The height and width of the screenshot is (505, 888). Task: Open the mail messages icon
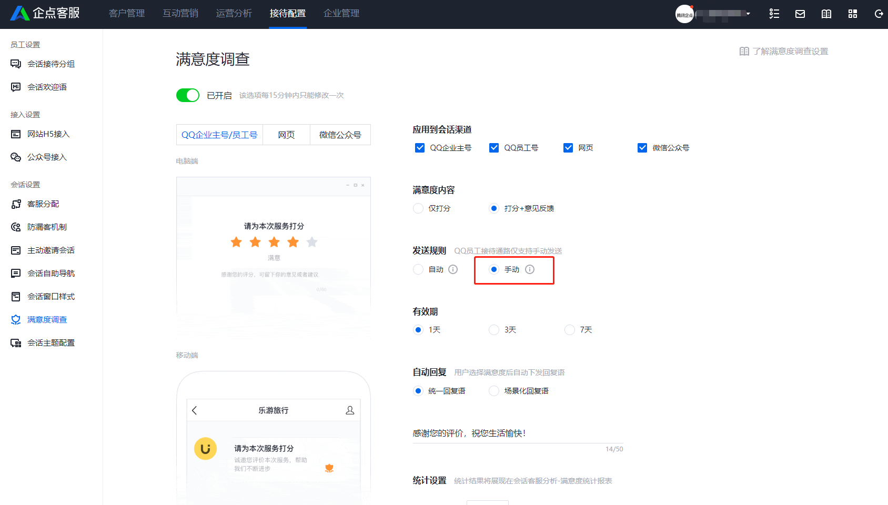800,14
